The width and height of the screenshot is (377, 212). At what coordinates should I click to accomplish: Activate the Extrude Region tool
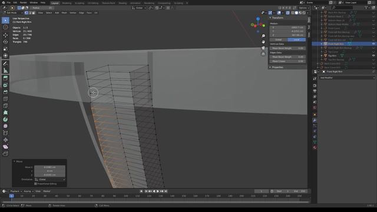tap(5, 78)
